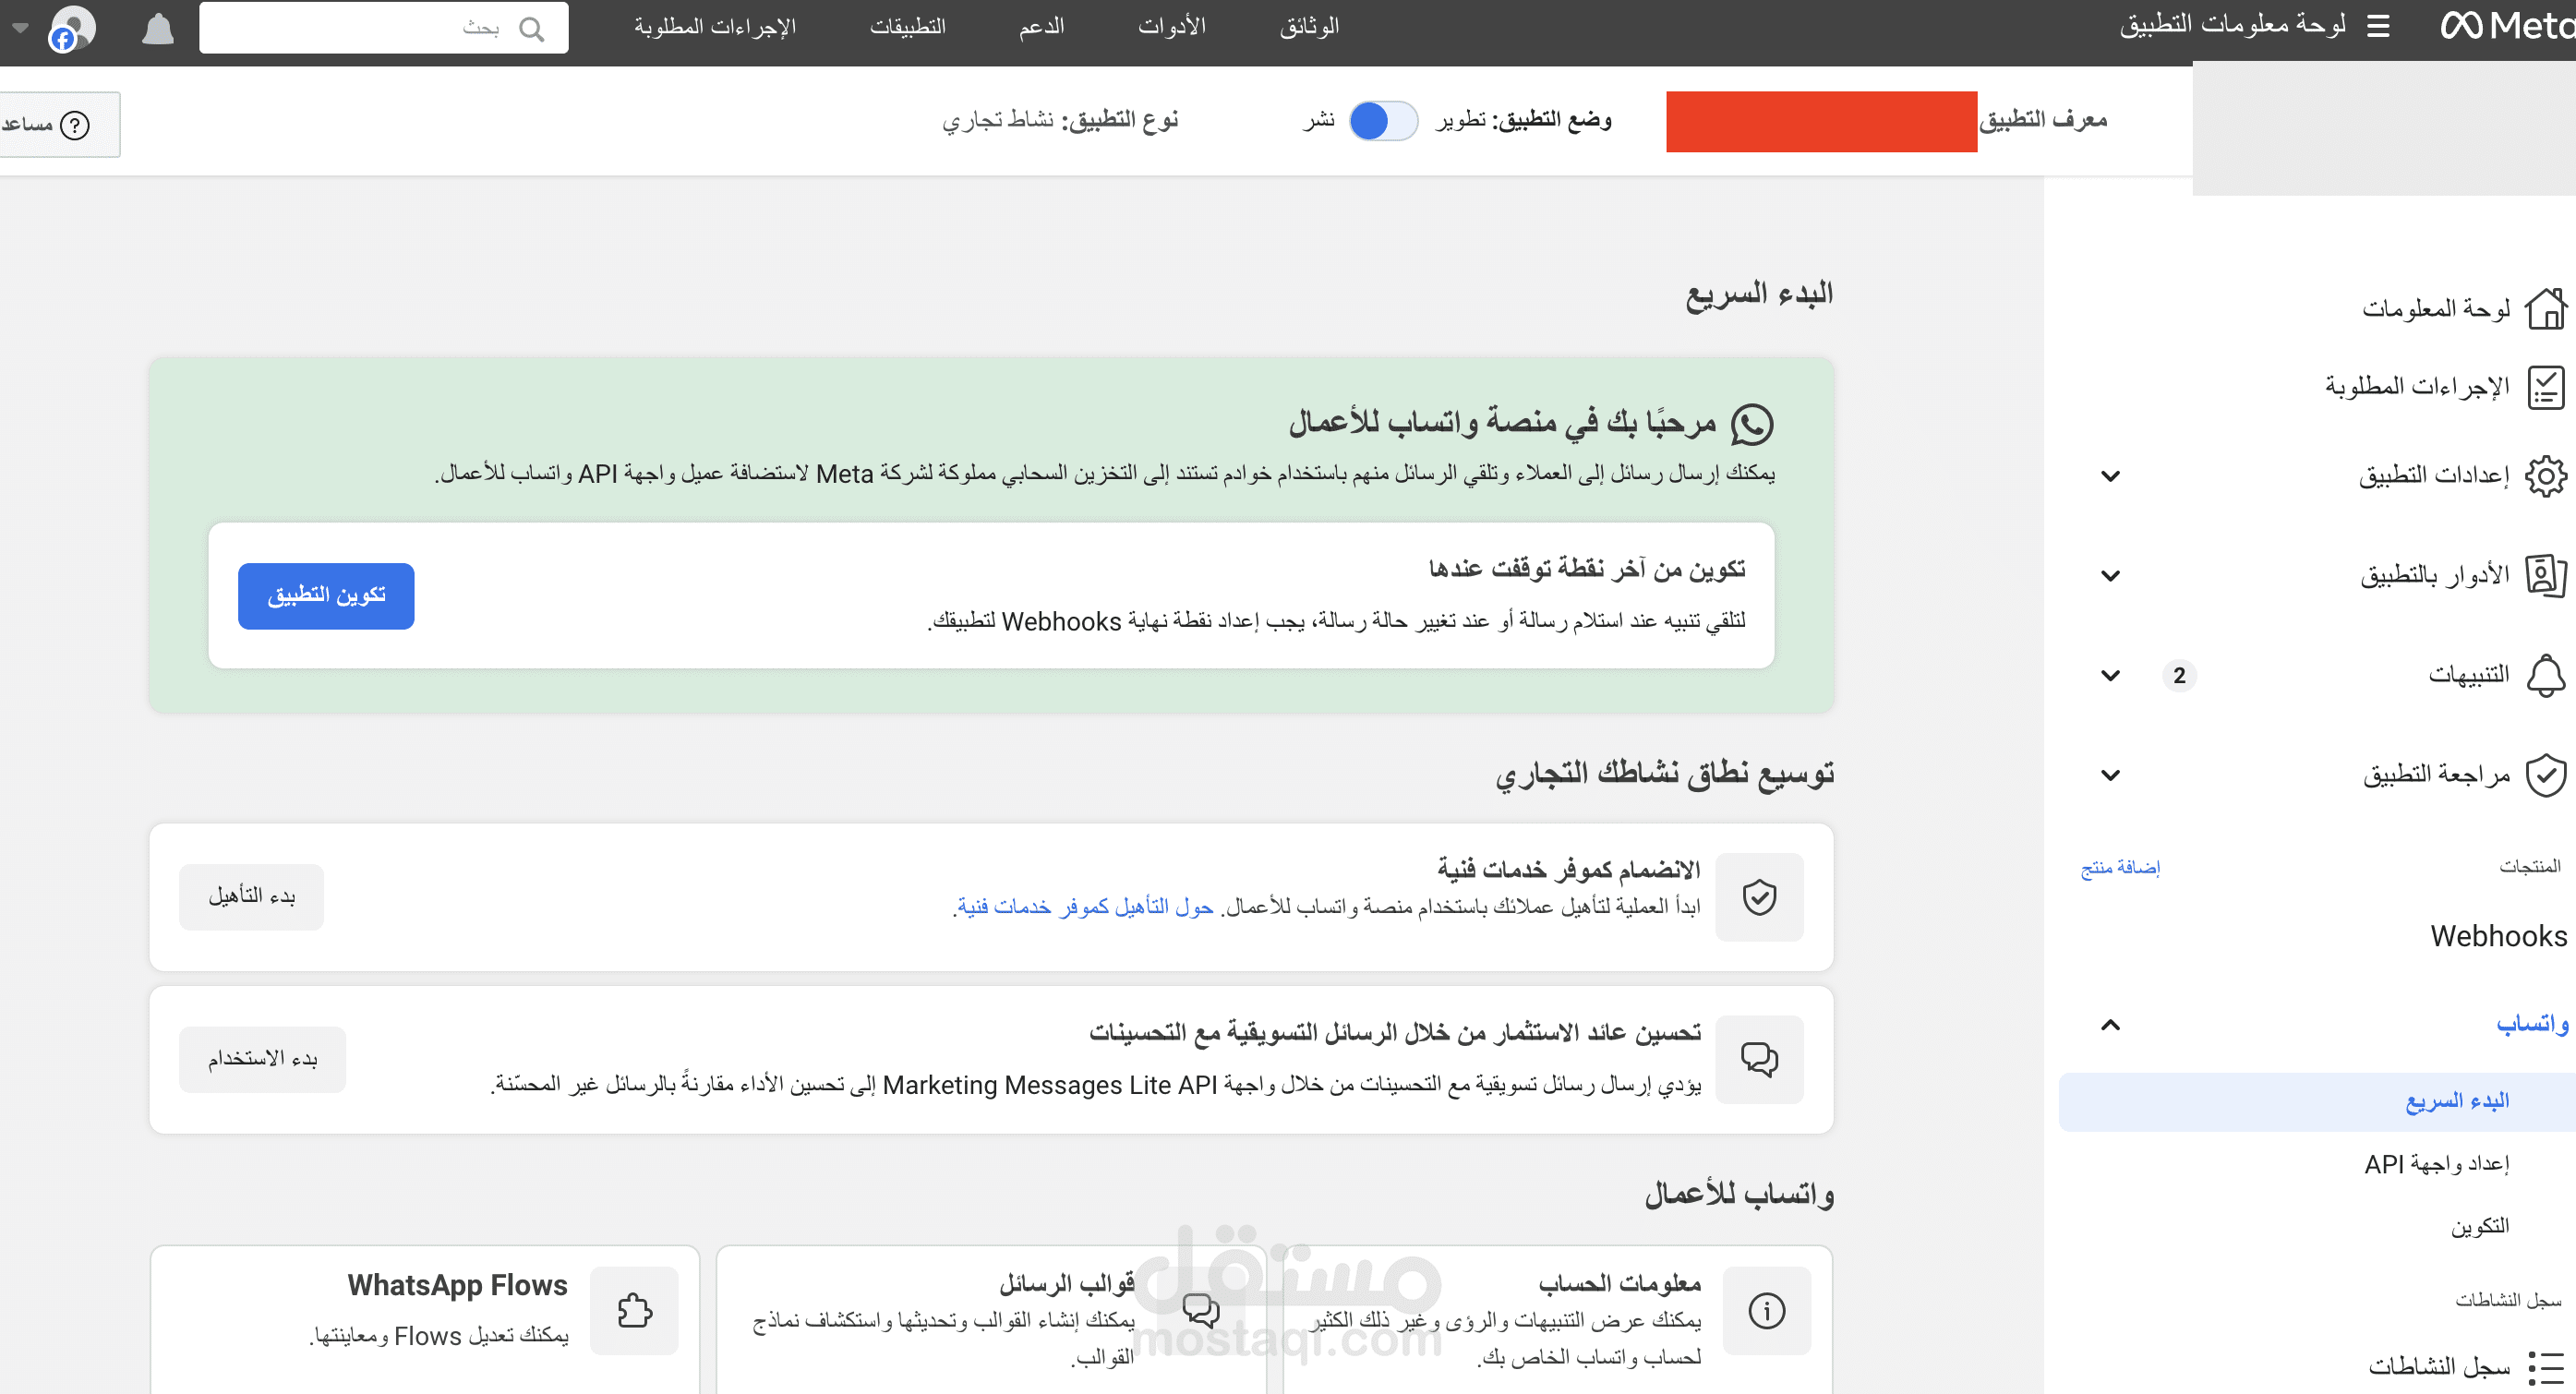
Task: Click the WhatsApp Flows puzzle icon
Action: pos(634,1310)
